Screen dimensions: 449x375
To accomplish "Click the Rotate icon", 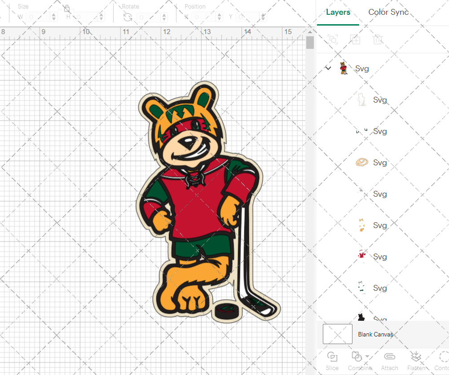I will click(x=128, y=17).
